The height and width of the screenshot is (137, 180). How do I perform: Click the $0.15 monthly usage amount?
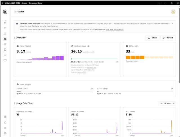tap(76, 51)
